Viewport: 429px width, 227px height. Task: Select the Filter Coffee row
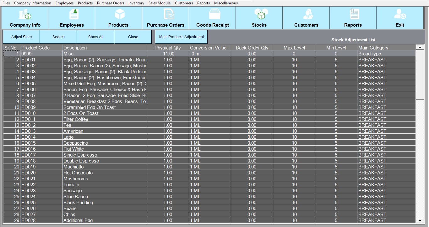(x=76, y=119)
